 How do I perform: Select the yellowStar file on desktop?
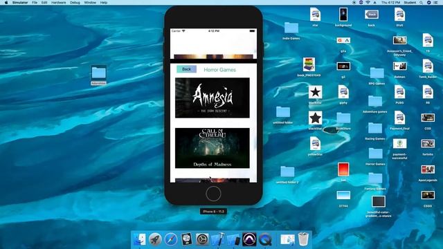[315, 144]
